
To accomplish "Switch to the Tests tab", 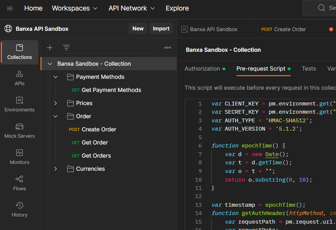I will pos(309,69).
